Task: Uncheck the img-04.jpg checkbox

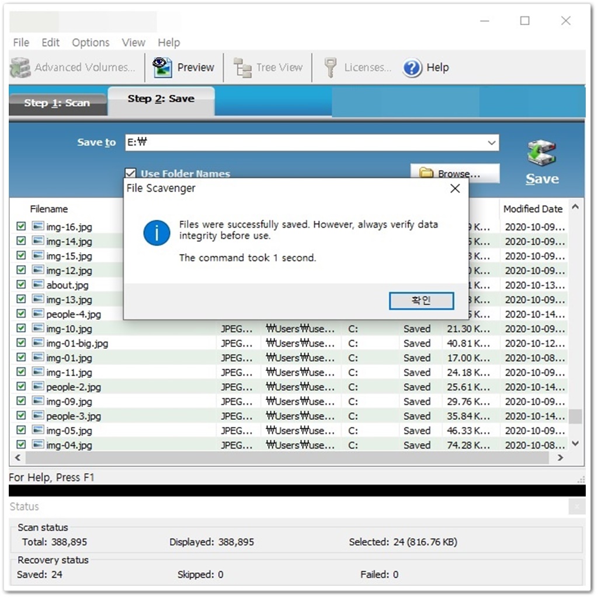Action: pos(21,444)
